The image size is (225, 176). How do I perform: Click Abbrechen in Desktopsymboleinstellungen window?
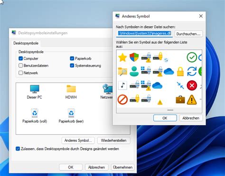[x=96, y=167]
